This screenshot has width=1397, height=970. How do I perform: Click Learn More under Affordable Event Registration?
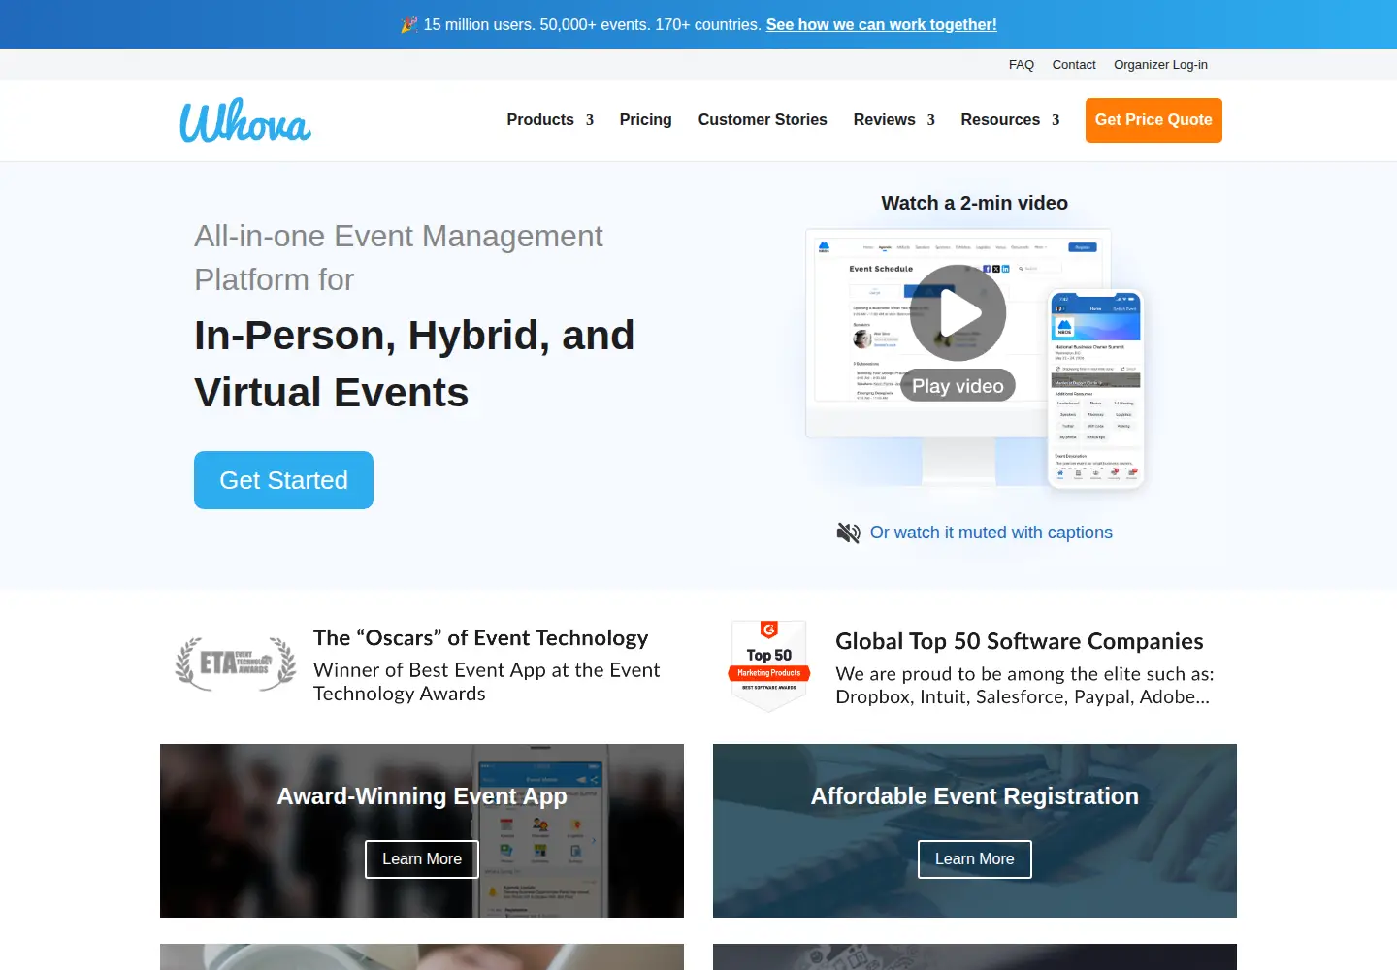coord(975,859)
